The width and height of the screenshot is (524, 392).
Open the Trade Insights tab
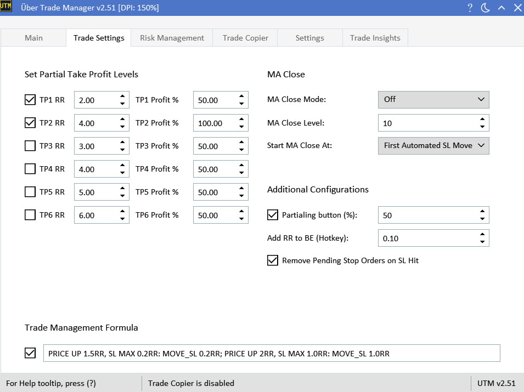pyautogui.click(x=375, y=38)
